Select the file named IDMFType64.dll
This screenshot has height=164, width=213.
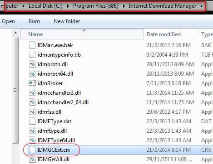point(56,140)
